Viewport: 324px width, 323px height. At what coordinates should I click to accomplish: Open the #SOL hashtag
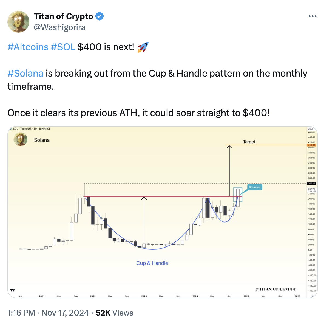(x=63, y=47)
